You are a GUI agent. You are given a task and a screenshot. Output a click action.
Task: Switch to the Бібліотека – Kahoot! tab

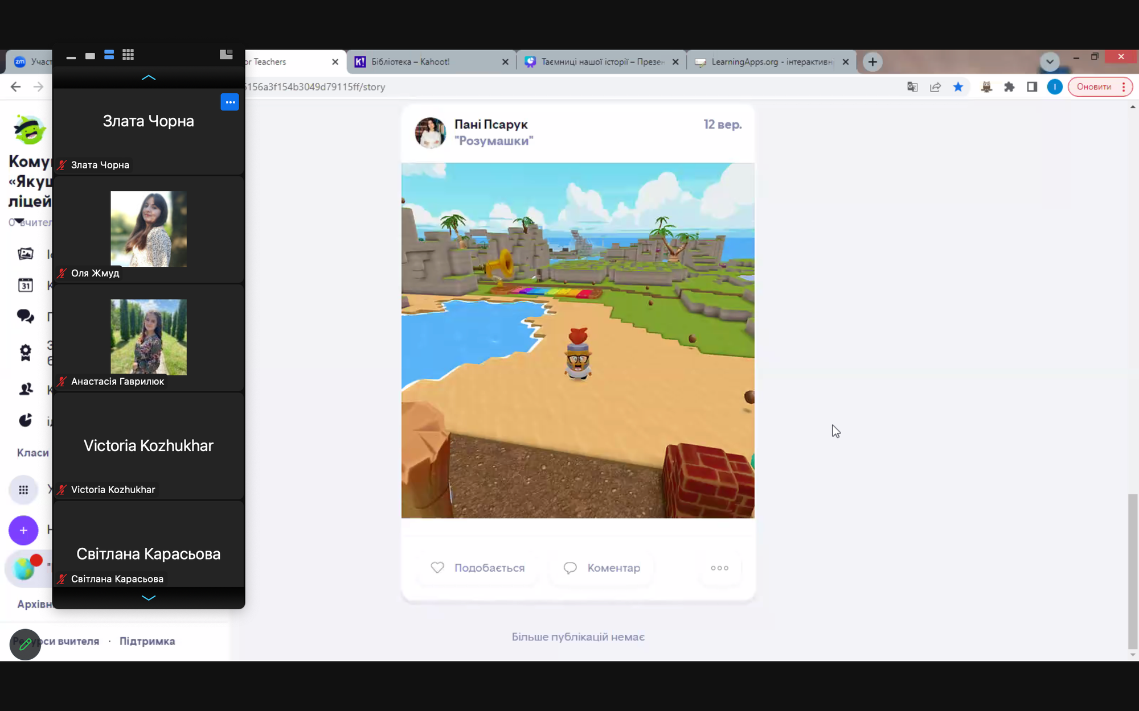tap(431, 62)
